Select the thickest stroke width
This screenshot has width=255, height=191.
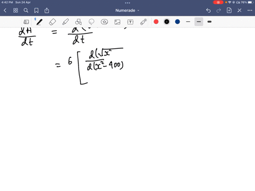[x=209, y=22]
